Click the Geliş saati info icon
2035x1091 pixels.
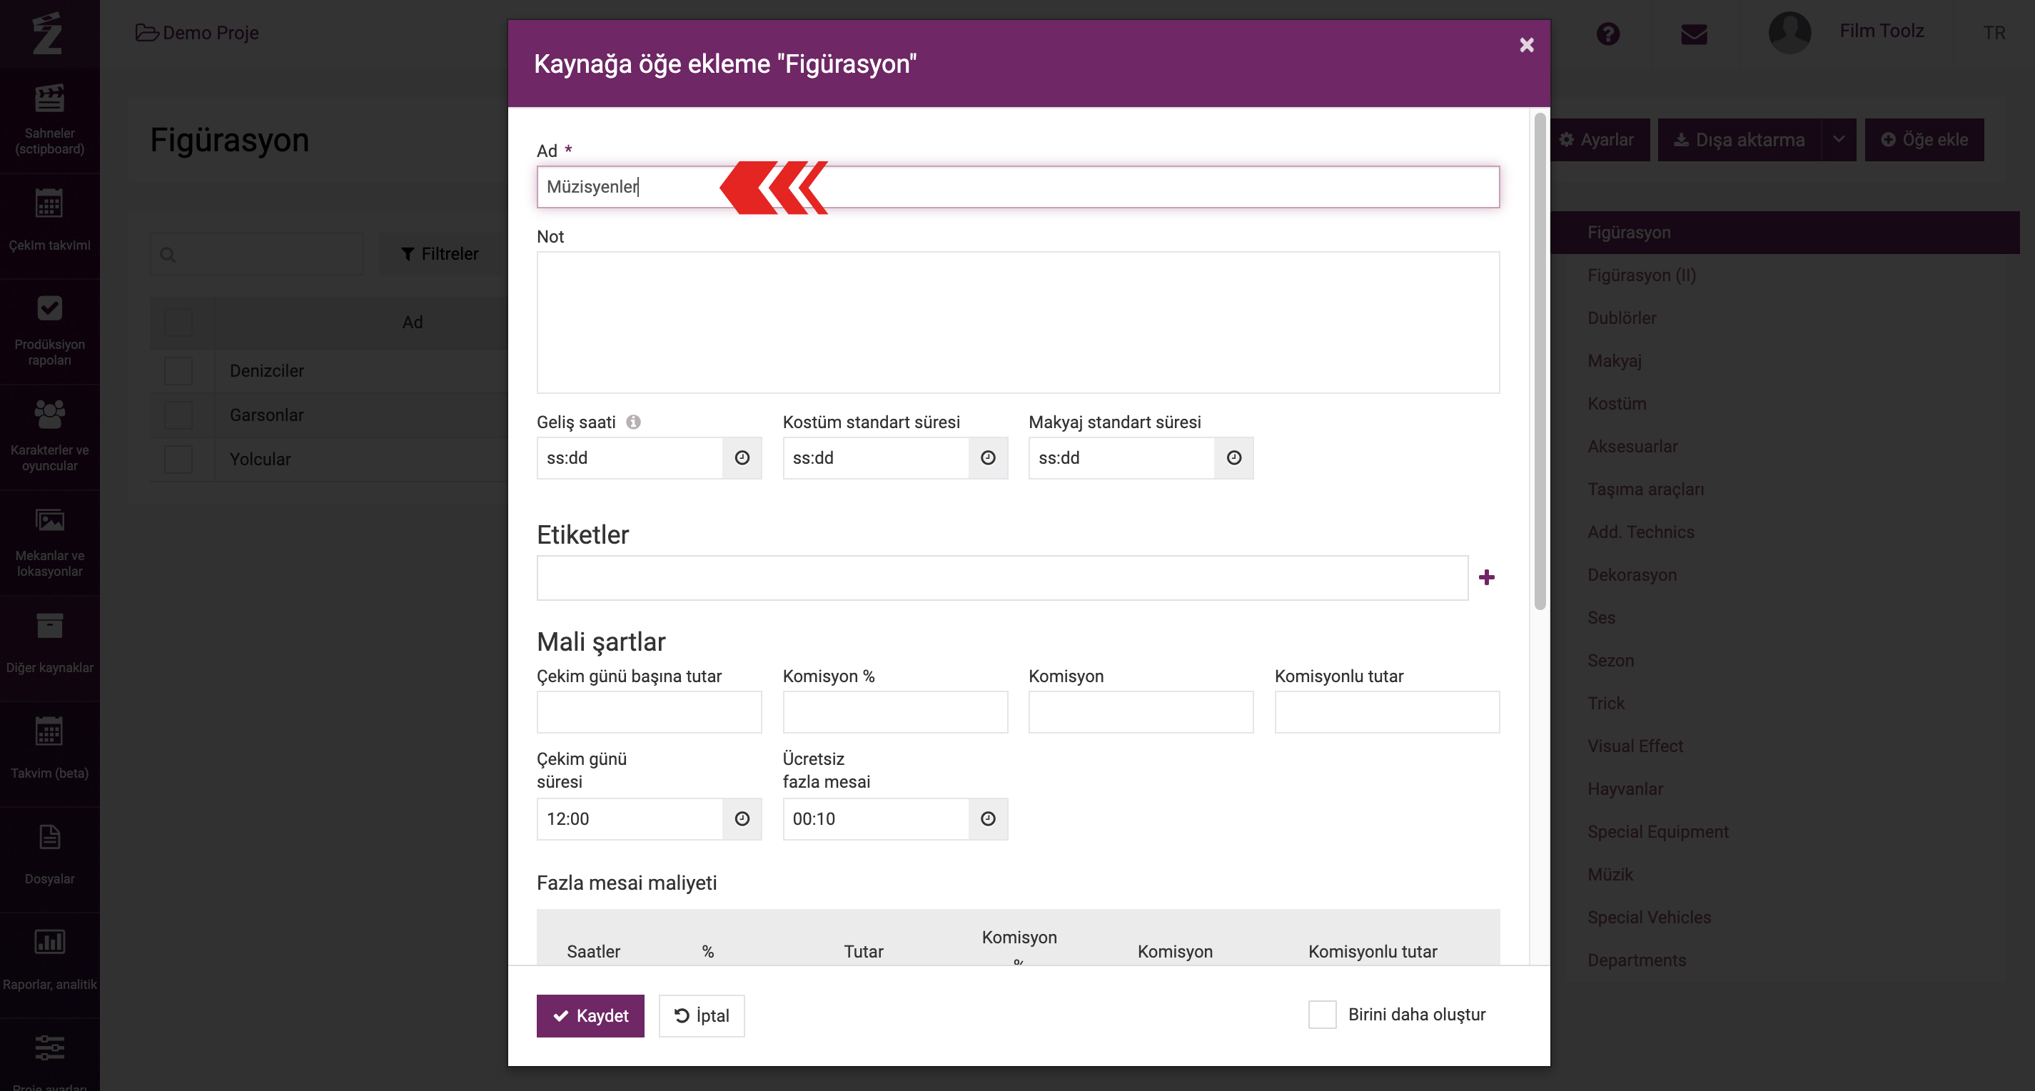[x=633, y=422]
